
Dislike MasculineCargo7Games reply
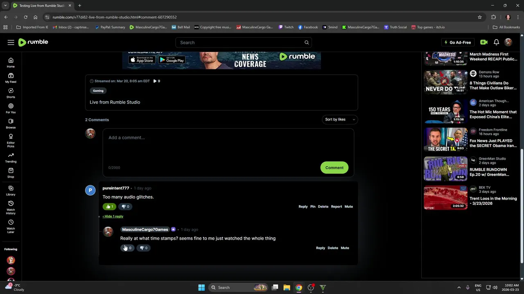(143, 248)
